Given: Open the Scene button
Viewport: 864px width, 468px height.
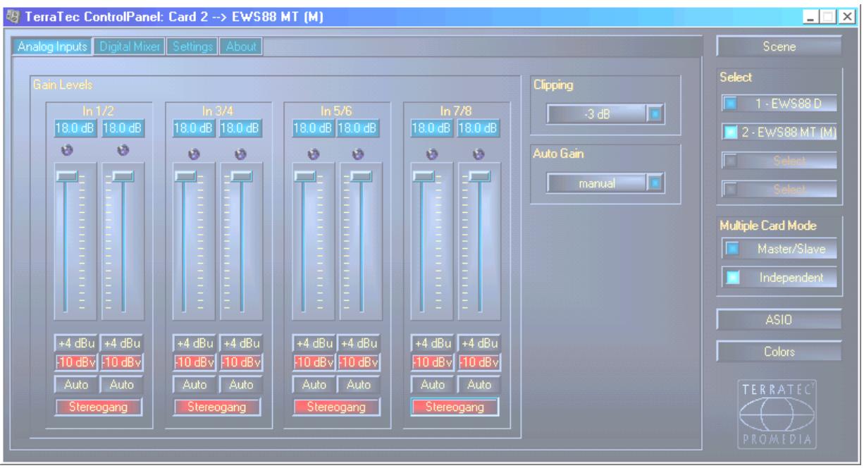Looking at the screenshot, I should click(779, 47).
